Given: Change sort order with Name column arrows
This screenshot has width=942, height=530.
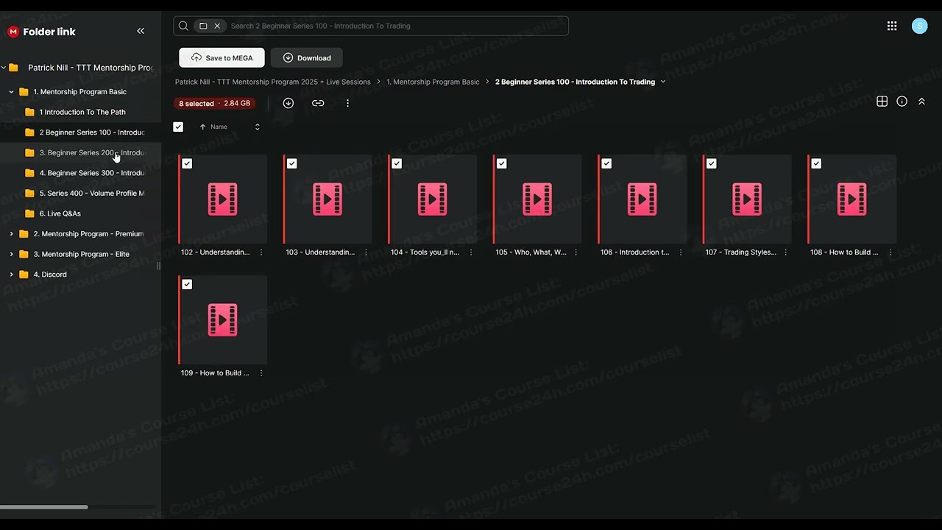Looking at the screenshot, I should pyautogui.click(x=257, y=127).
